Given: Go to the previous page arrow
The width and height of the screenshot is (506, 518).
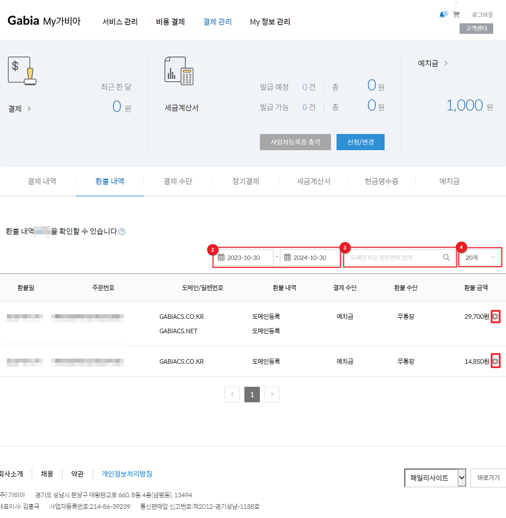Looking at the screenshot, I should [232, 394].
